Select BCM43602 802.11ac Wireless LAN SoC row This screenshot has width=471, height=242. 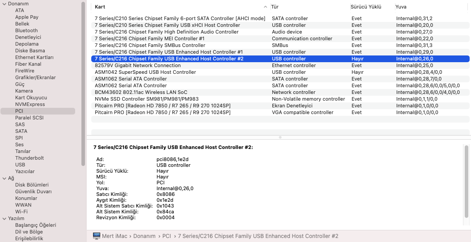point(141,92)
